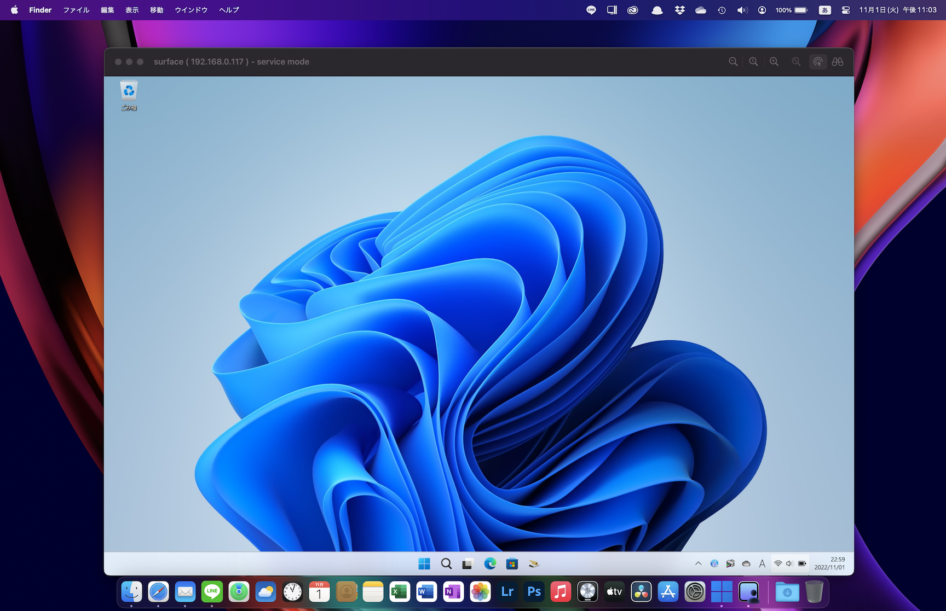Open Weather from the Dock
Screen dimensions: 946x611
tap(266, 591)
